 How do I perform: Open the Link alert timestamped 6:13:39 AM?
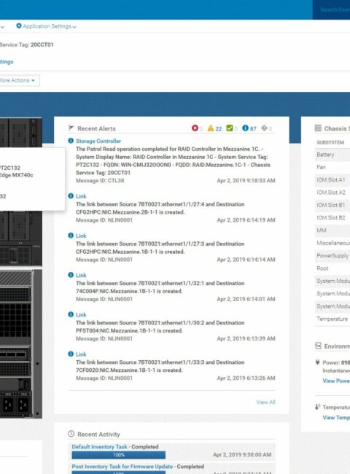81,315
